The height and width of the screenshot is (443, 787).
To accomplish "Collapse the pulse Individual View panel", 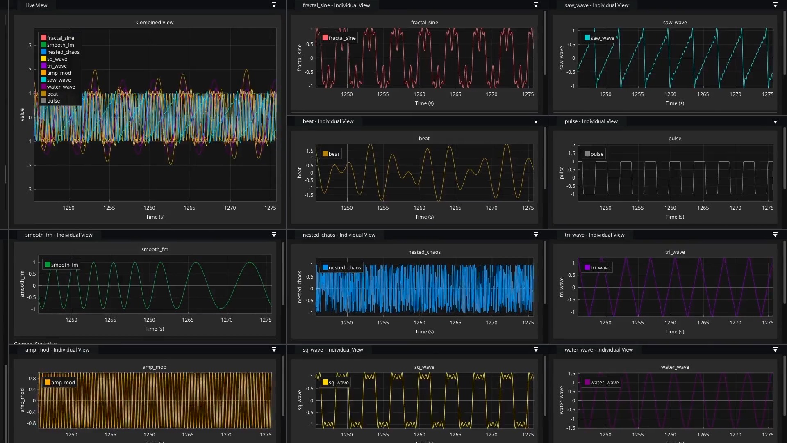I will [x=775, y=121].
